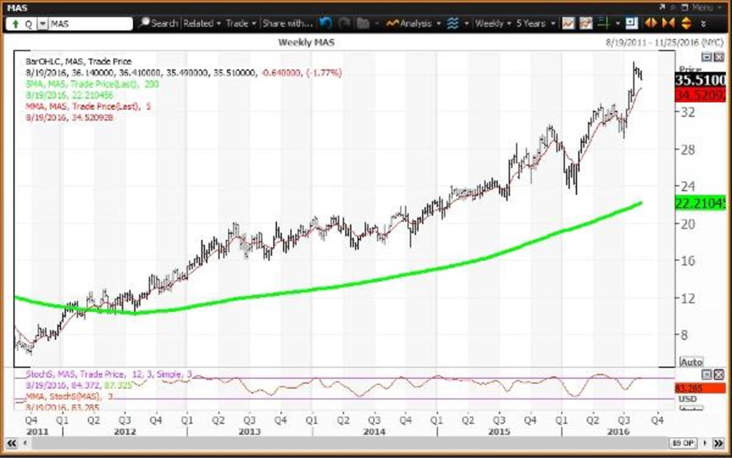The image size is (732, 458).
Task: Click the black 35.5100 price label
Action: [x=700, y=80]
